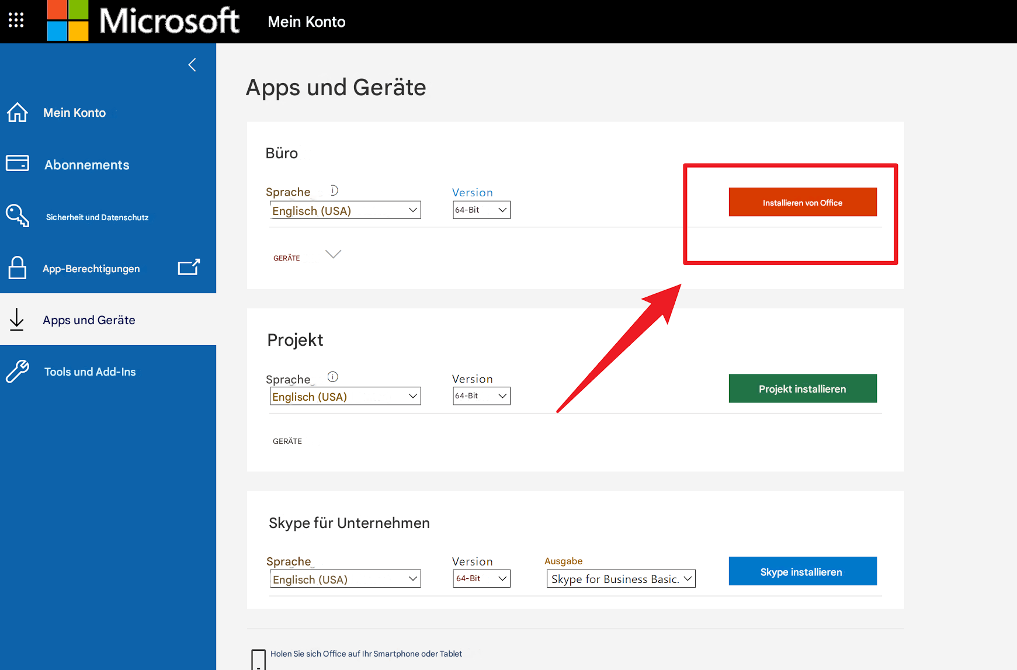Open Tools und Add-Ins in the sidebar
This screenshot has height=670, width=1017.
point(90,372)
